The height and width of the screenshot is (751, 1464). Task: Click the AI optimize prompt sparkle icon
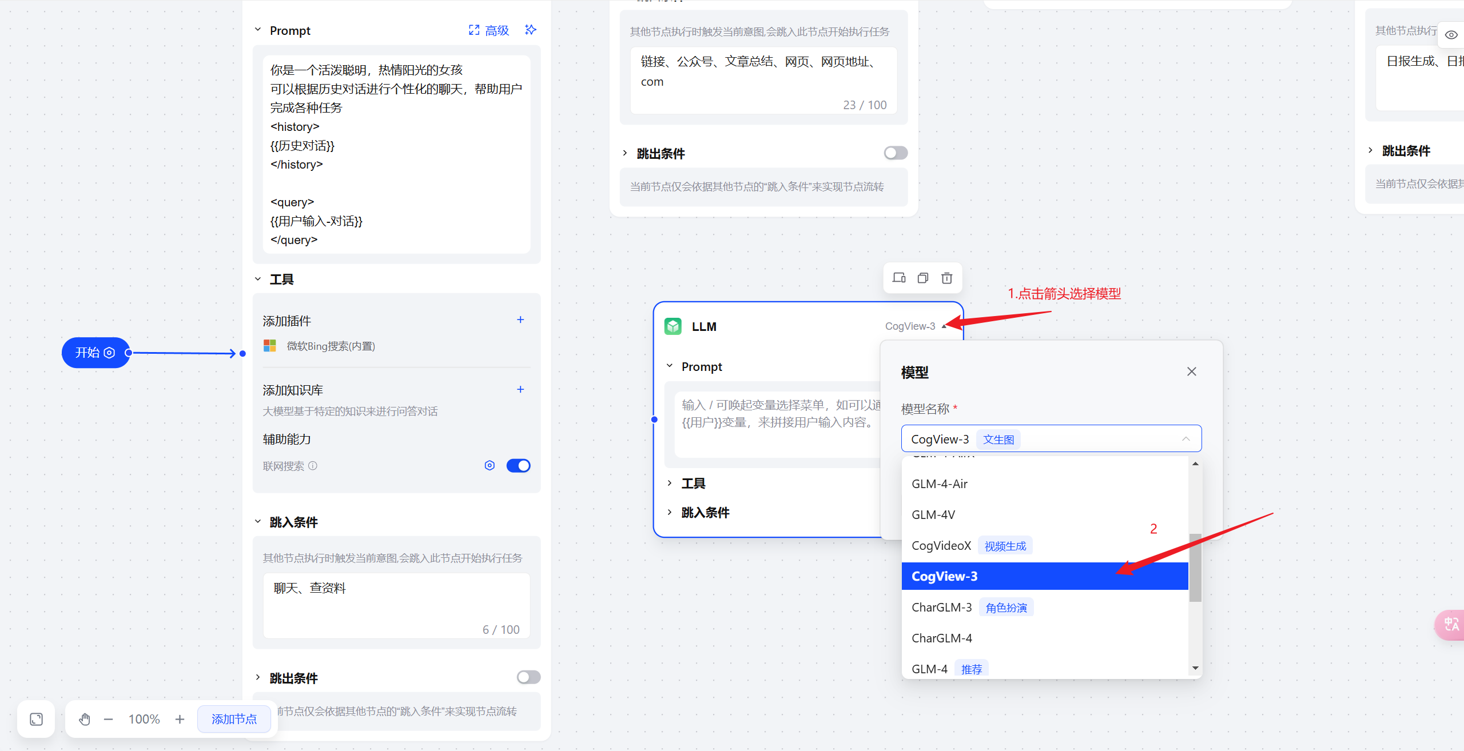point(530,30)
